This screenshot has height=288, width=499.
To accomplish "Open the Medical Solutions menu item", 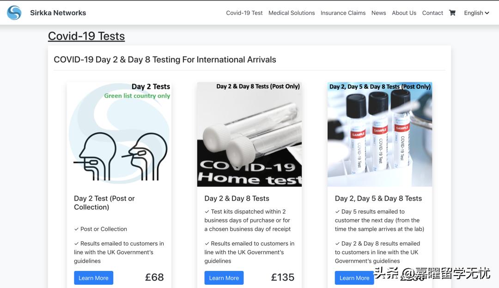I will [292, 13].
